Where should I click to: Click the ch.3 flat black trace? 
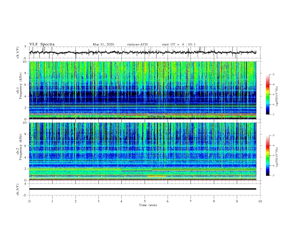(x=143, y=189)
